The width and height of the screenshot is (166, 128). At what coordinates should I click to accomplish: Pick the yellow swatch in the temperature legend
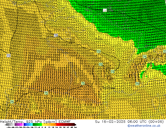click(43, 125)
